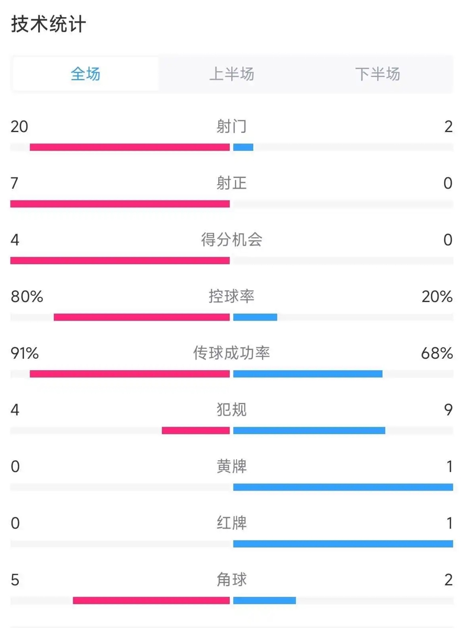Click the blue 黄牌 bar showing 1

[x=343, y=487]
